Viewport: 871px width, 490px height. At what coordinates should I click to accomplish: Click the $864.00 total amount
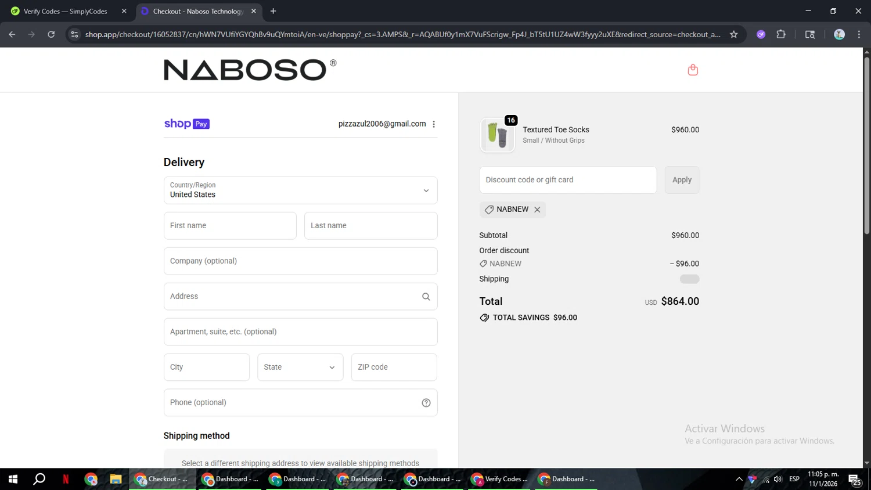(x=680, y=301)
